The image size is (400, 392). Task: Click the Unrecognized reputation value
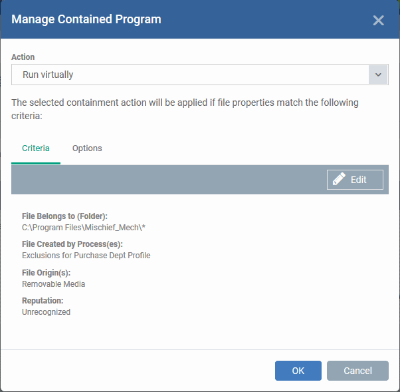click(x=46, y=312)
